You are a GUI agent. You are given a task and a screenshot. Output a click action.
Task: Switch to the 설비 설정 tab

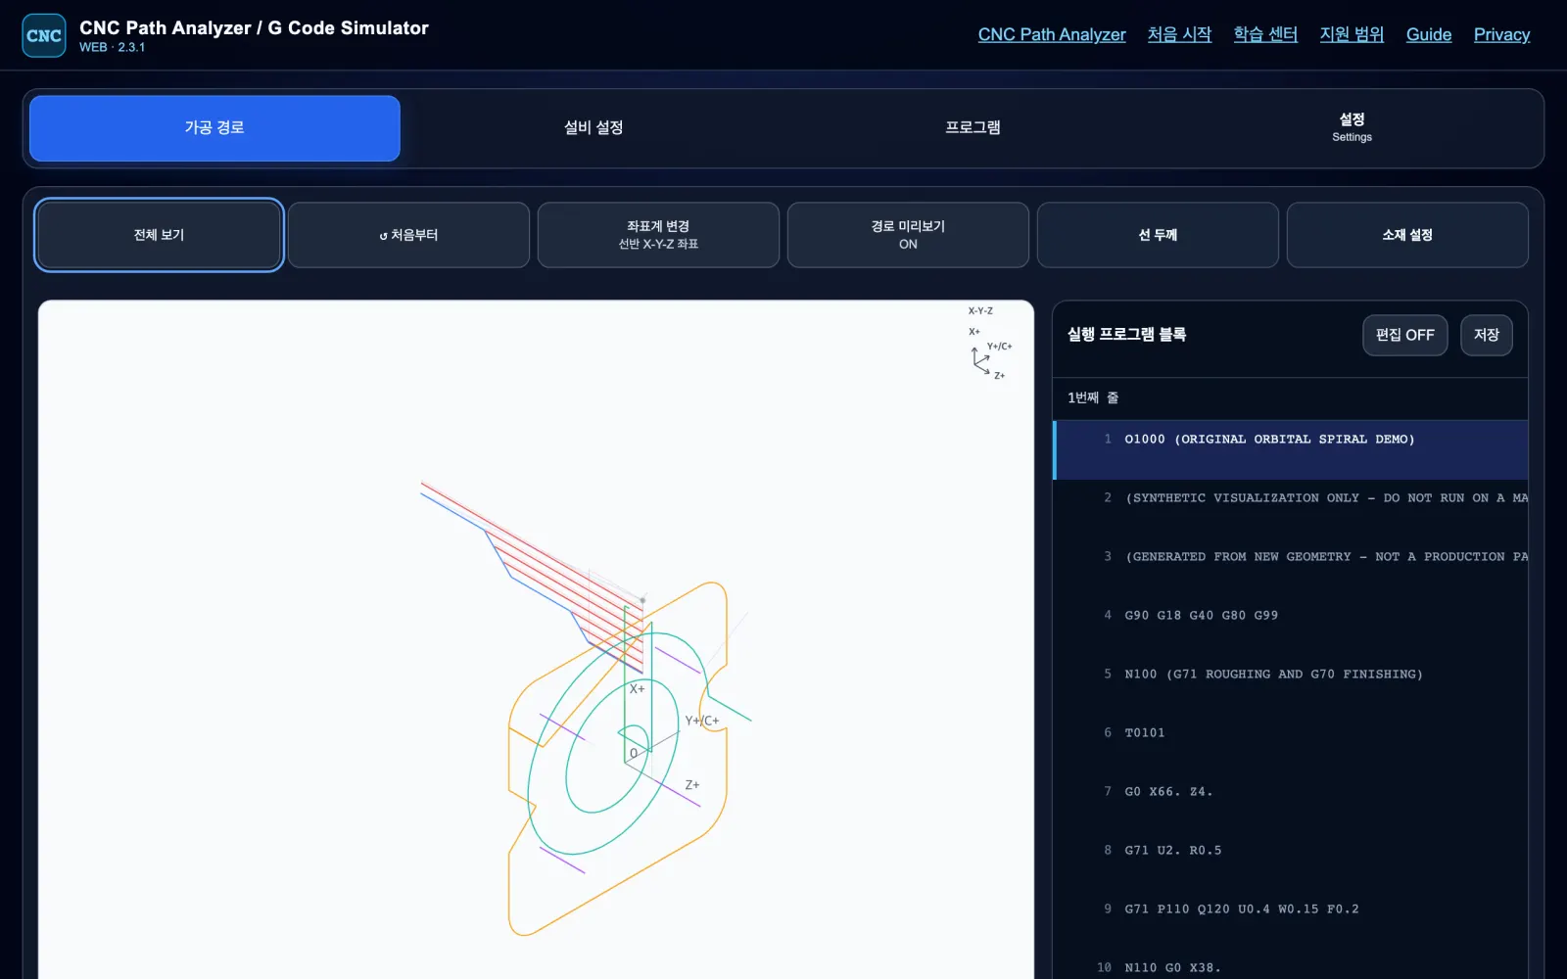(x=594, y=127)
